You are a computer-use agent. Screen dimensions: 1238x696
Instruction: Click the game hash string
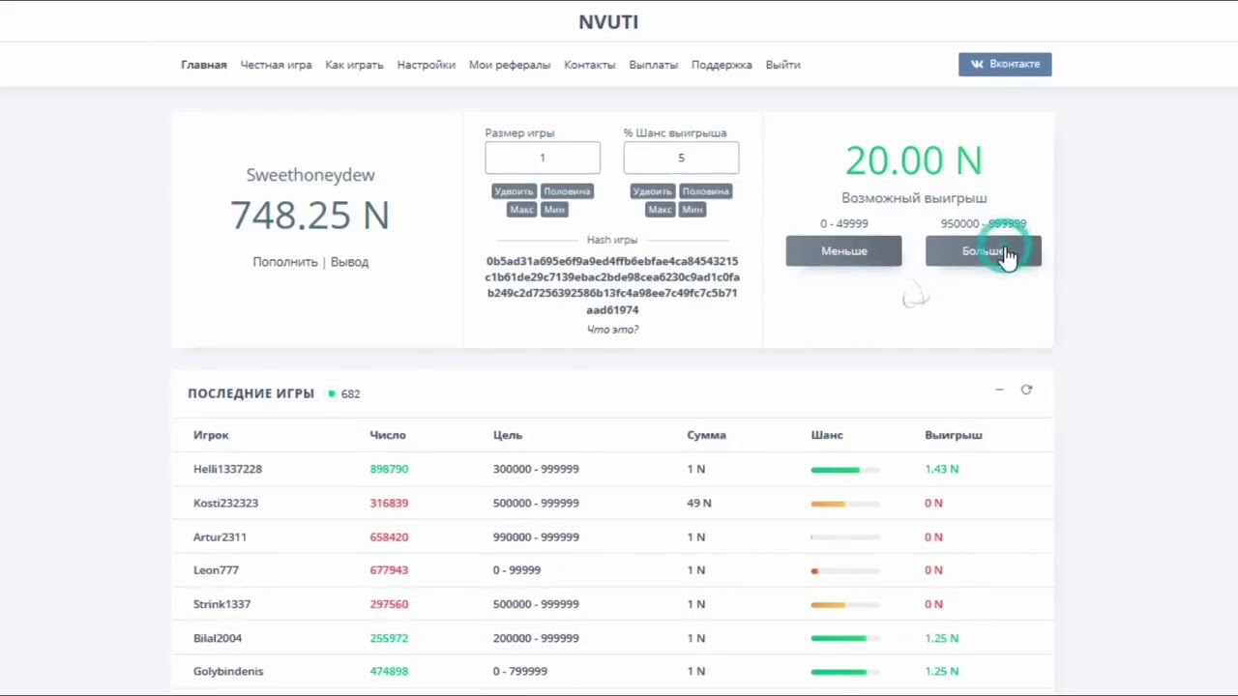pyautogui.click(x=612, y=285)
